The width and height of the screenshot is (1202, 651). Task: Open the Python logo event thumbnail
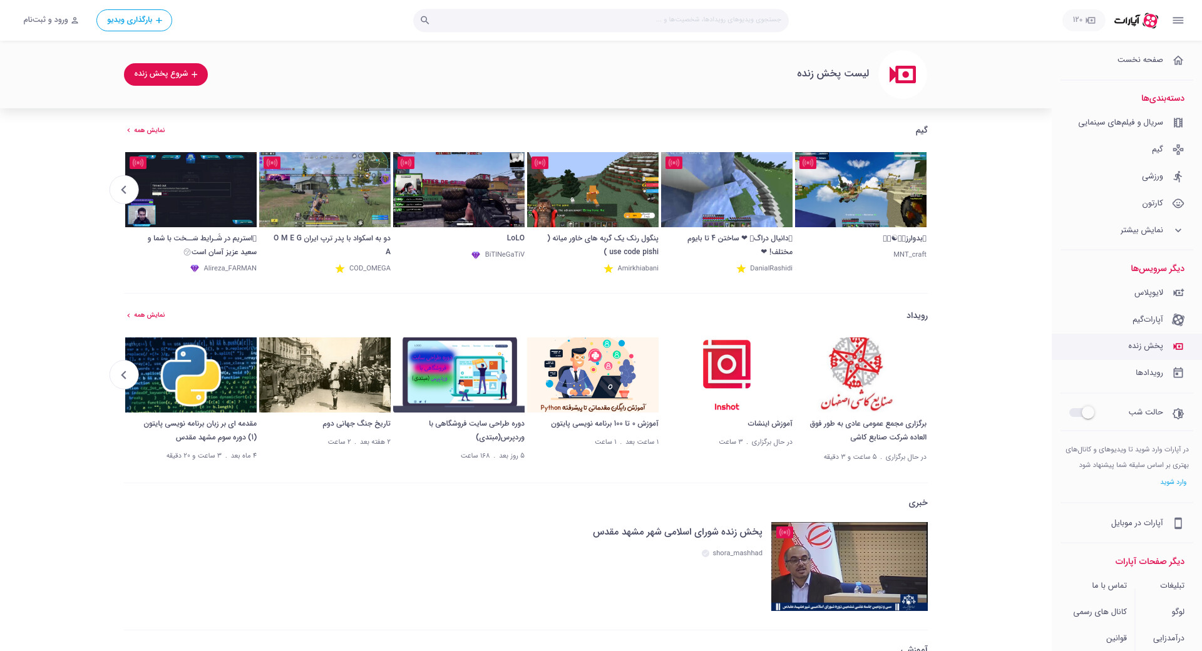point(191,375)
